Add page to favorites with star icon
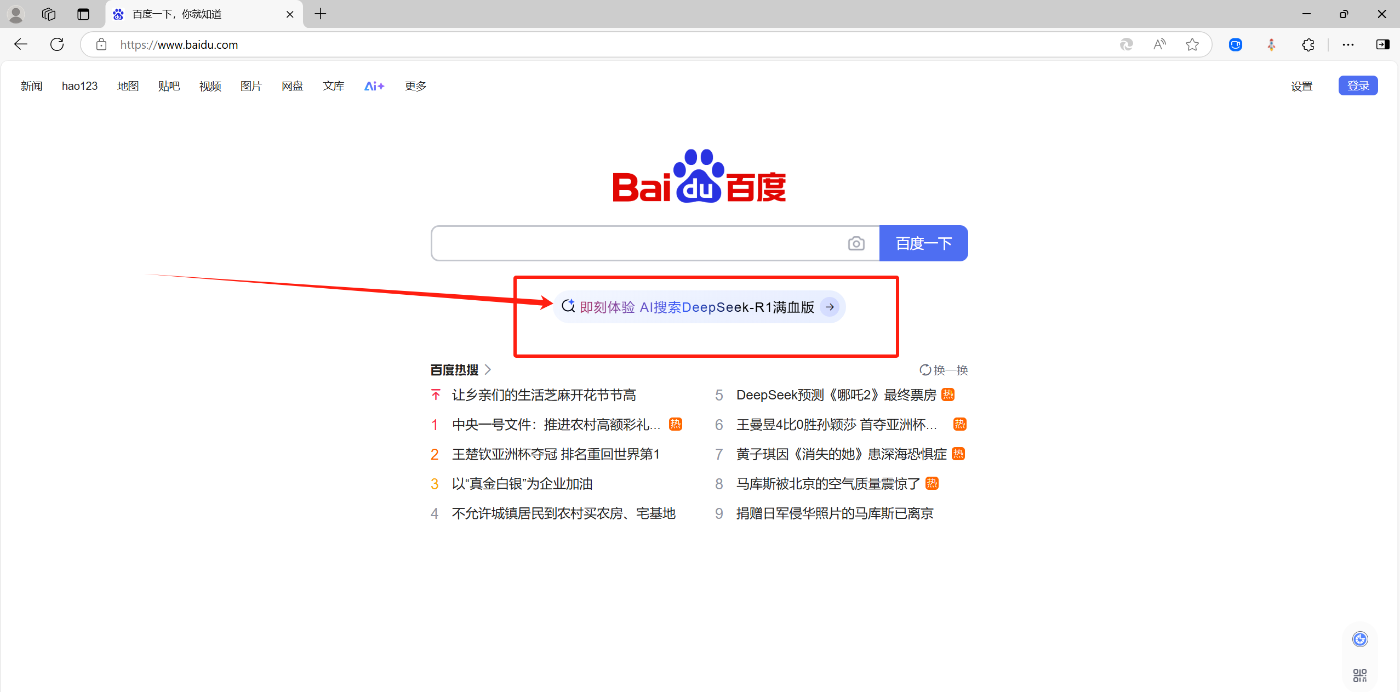Image resolution: width=1400 pixels, height=692 pixels. (1192, 44)
